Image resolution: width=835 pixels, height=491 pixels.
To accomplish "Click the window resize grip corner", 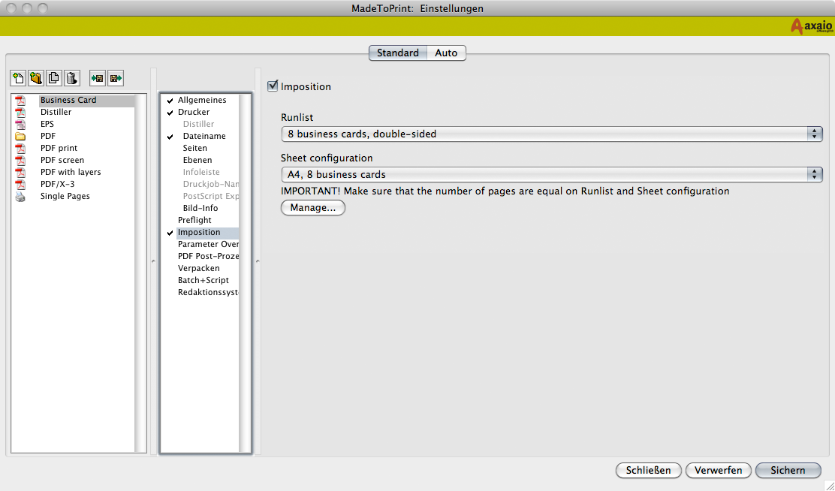I will click(x=830, y=486).
